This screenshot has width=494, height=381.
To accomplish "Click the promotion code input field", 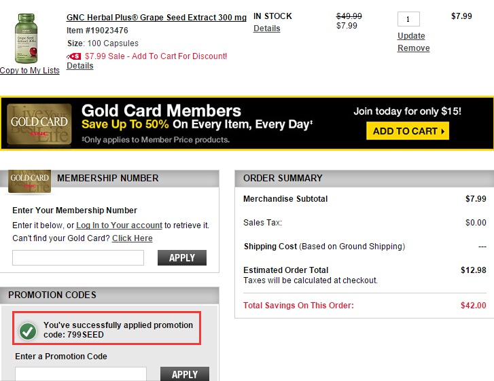I will point(81,374).
